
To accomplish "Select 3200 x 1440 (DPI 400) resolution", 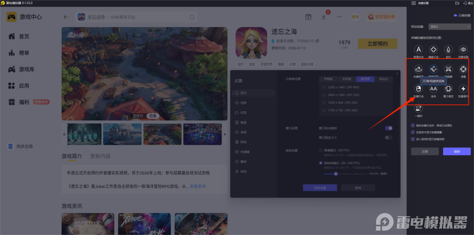I will click(x=324, y=87).
